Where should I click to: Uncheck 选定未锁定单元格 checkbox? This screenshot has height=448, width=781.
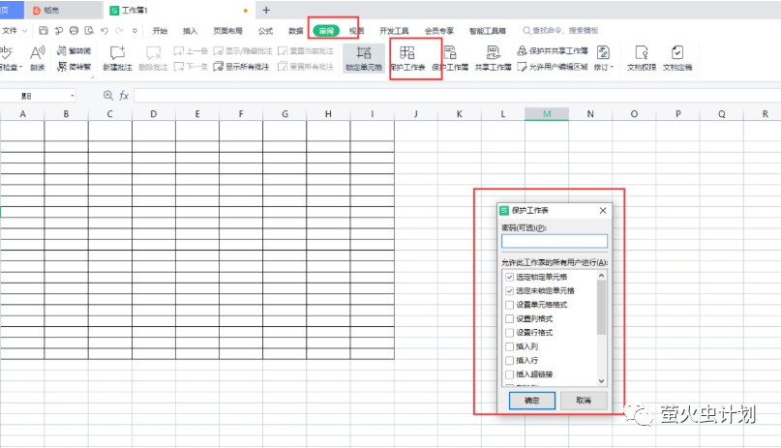pos(509,290)
